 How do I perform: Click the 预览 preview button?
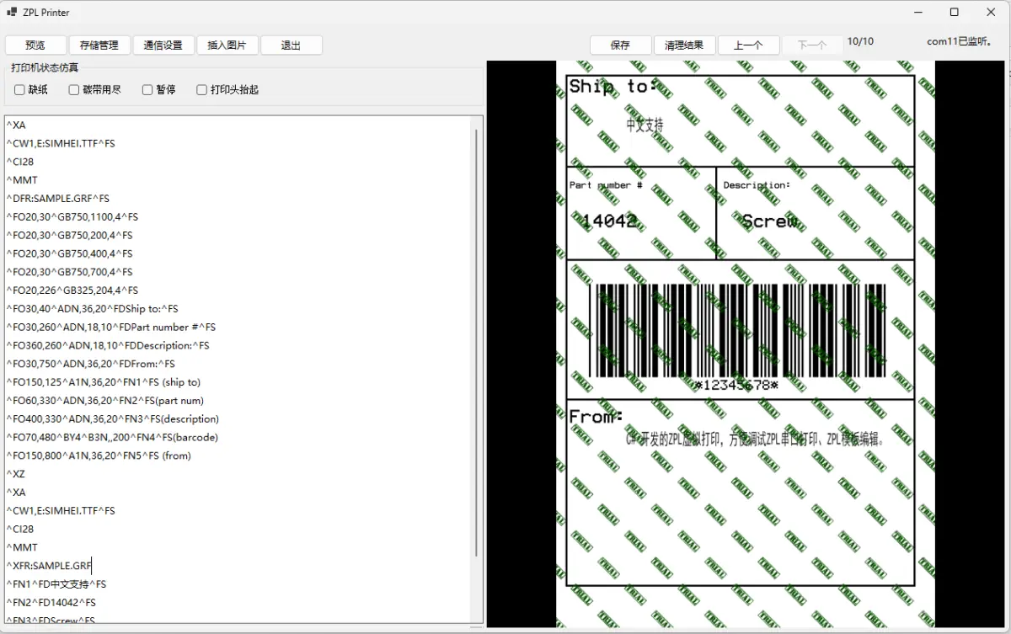[35, 45]
